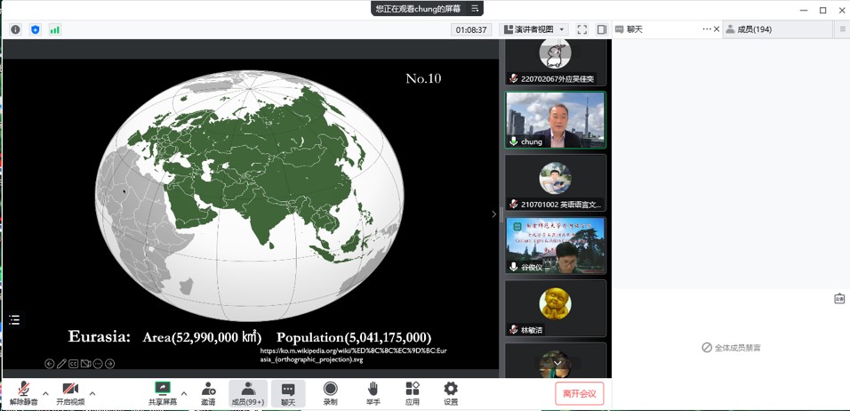The image size is (850, 411).
Task: Raise hand using 举手 icon
Action: (x=373, y=392)
